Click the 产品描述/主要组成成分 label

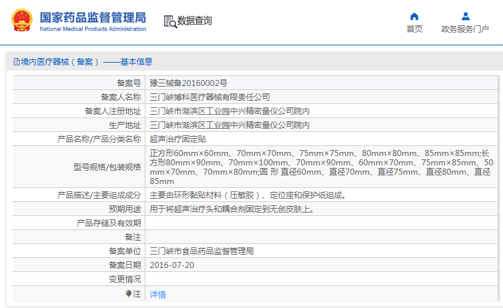[x=99, y=195]
